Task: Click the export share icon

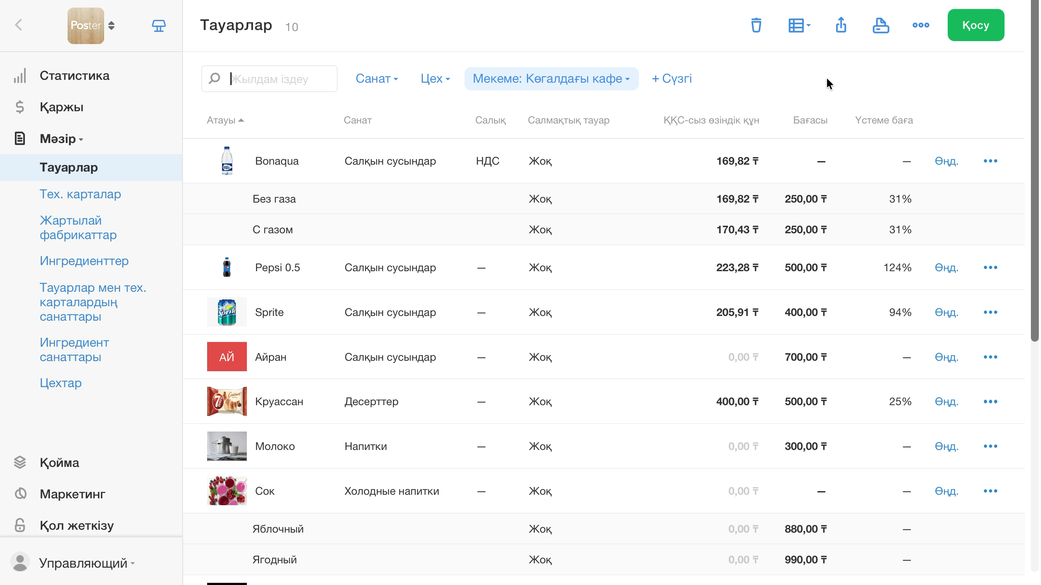Action: [x=841, y=25]
